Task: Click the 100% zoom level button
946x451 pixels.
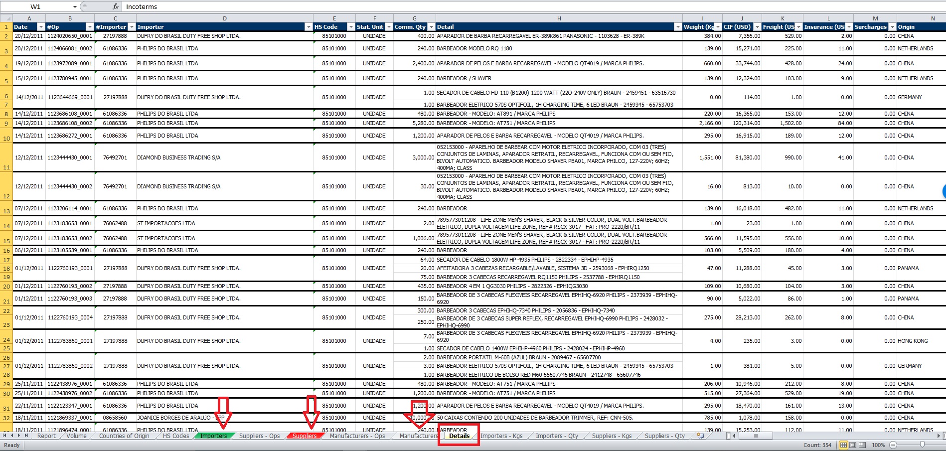Action: [x=878, y=445]
